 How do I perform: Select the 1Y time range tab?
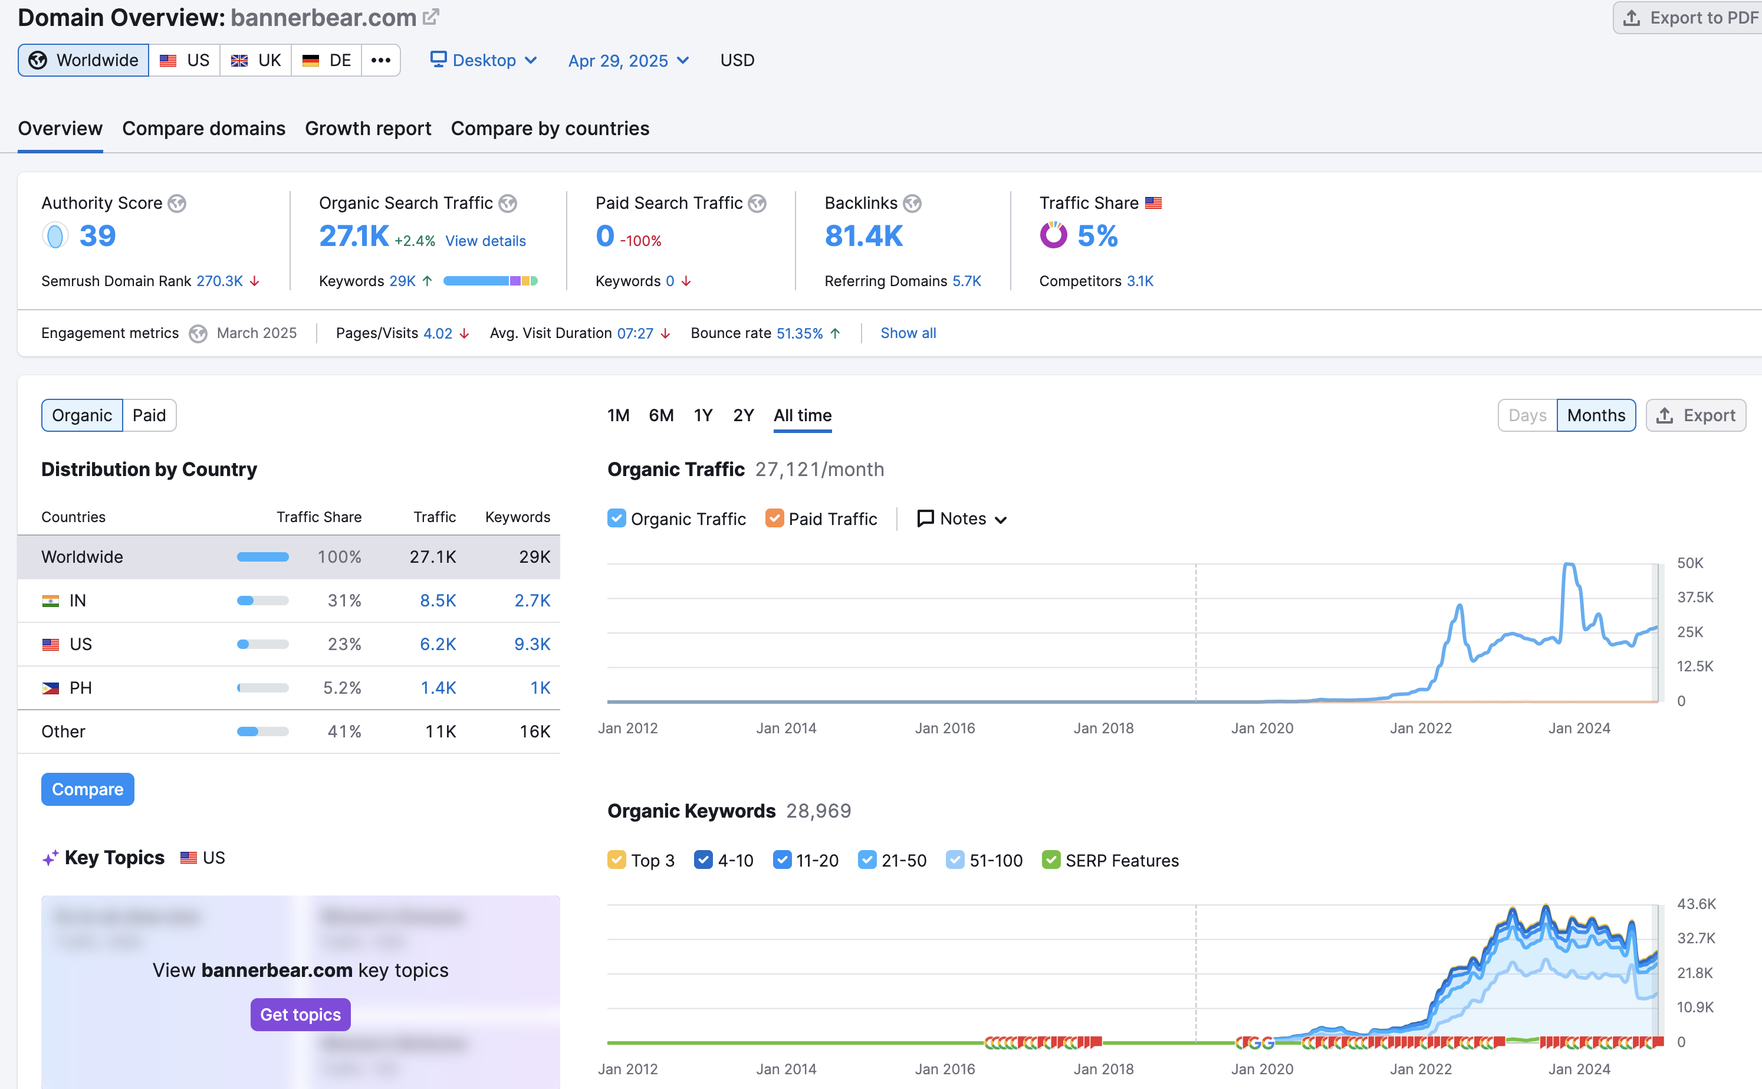click(x=702, y=415)
